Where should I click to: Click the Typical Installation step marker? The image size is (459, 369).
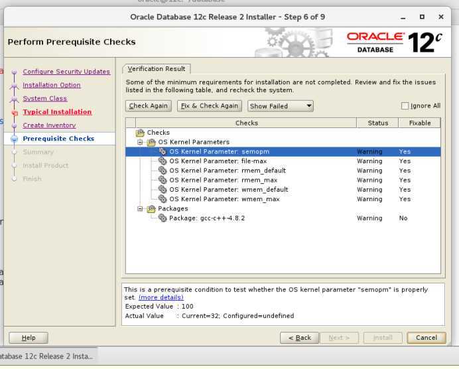[15, 112]
